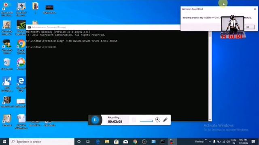Select the speakers audio desktop shortcut

pyautogui.click(x=7, y=102)
